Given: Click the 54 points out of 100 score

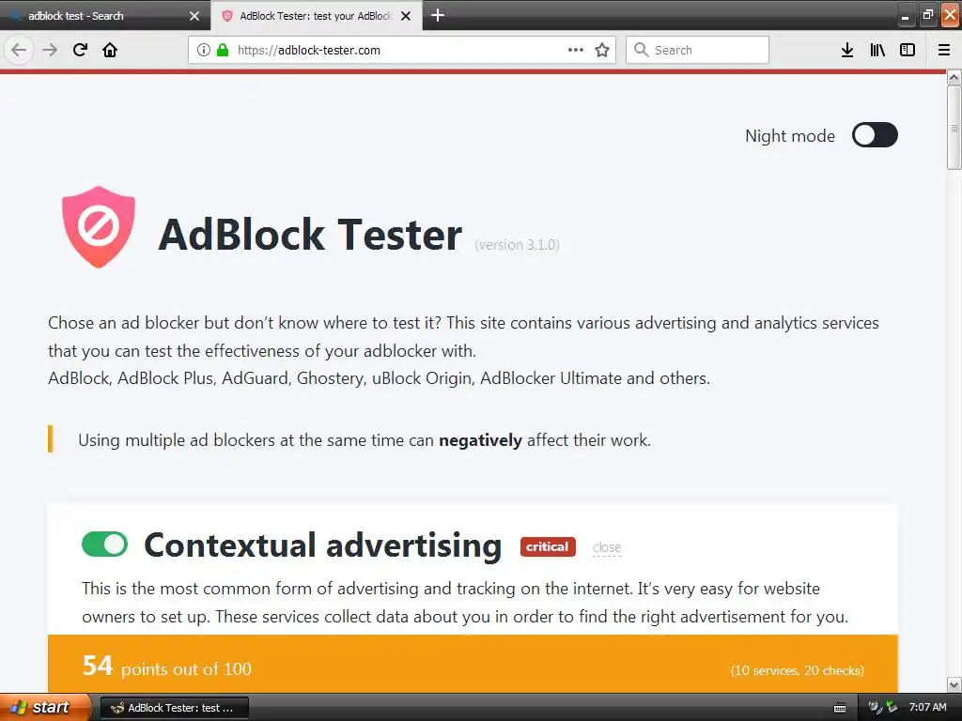Looking at the screenshot, I should (x=167, y=667).
